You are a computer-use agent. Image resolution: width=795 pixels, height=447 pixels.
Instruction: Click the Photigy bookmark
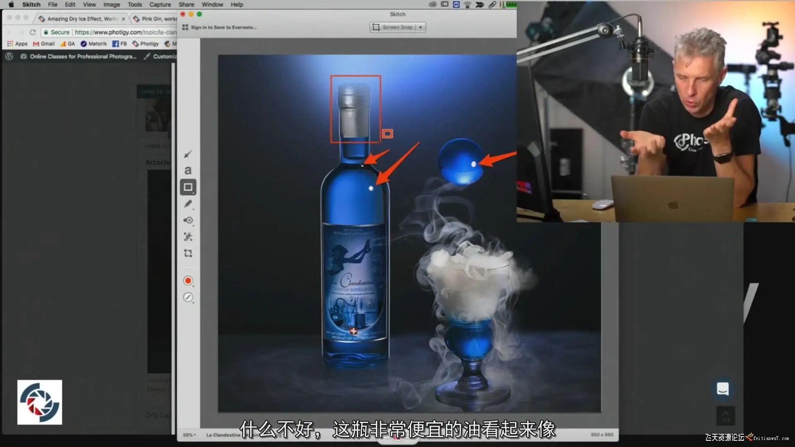pyautogui.click(x=146, y=43)
